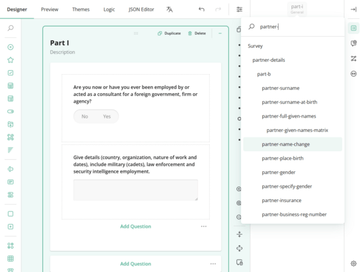The height and width of the screenshot is (272, 363).
Task: Open survey settings sliders icon
Action: (239, 10)
